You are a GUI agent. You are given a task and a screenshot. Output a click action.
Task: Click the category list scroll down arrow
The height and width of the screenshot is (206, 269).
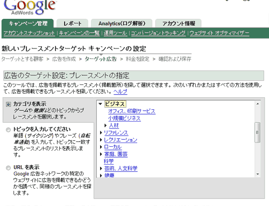click(258, 174)
